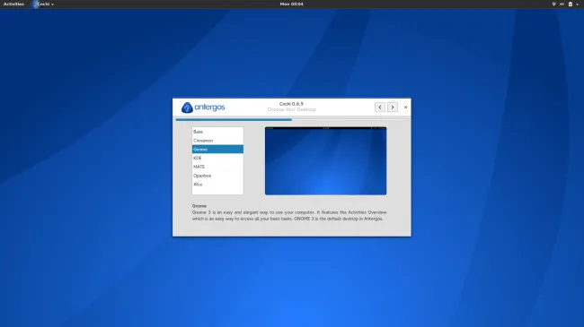The height and width of the screenshot is (327, 584).
Task: Click the Gnome desktop preview image
Action: pos(325,161)
